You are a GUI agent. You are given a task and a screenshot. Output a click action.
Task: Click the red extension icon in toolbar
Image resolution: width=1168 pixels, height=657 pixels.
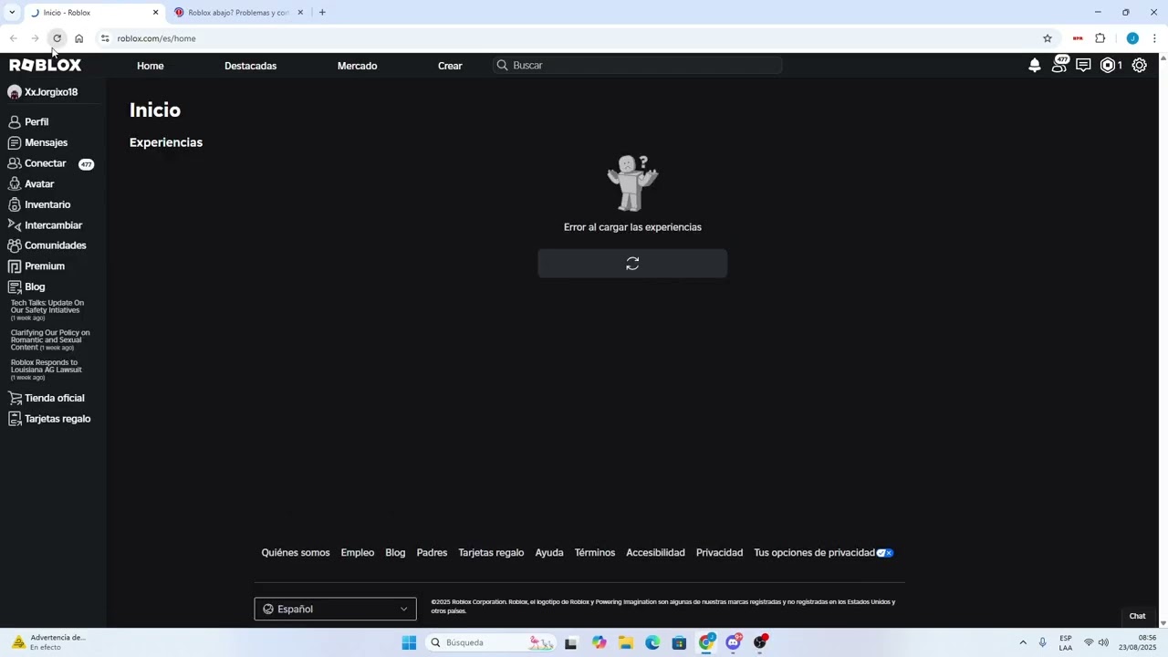click(x=1078, y=38)
